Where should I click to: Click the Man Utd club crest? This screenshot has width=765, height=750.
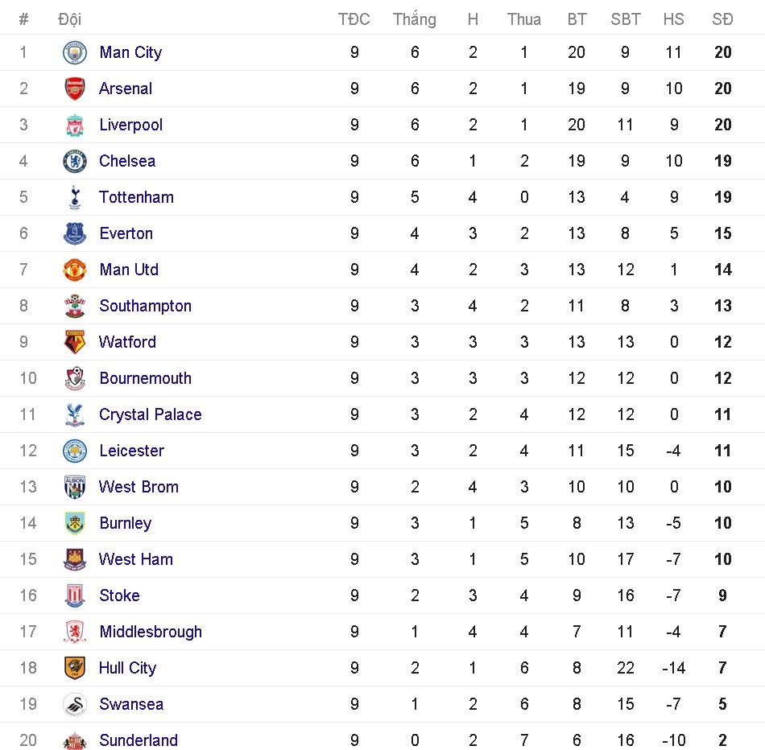pyautogui.click(x=75, y=270)
